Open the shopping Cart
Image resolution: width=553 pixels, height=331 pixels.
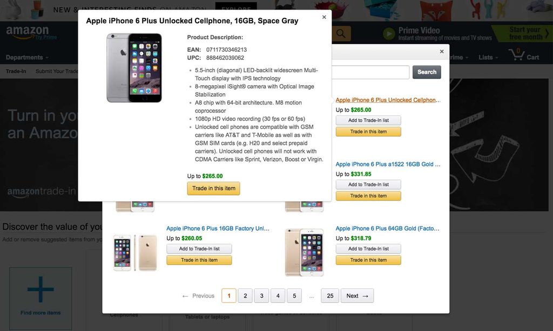[x=521, y=57]
